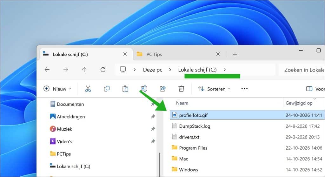Screen dimensions: 325x177
Task: Toggle the Voorbeeld preview pane button
Action: click(315, 89)
